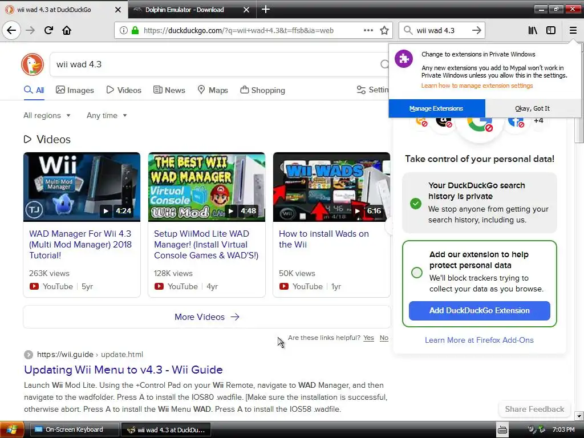Switch to Videos results
The width and height of the screenshot is (584, 438).
124,90
